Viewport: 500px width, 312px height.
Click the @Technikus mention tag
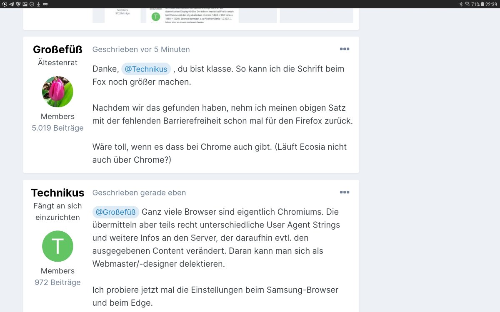point(146,69)
